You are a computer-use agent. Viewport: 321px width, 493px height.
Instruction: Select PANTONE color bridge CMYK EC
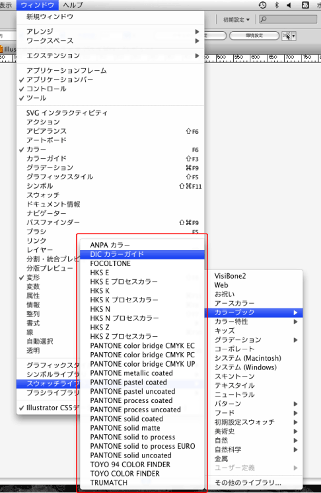tap(142, 345)
